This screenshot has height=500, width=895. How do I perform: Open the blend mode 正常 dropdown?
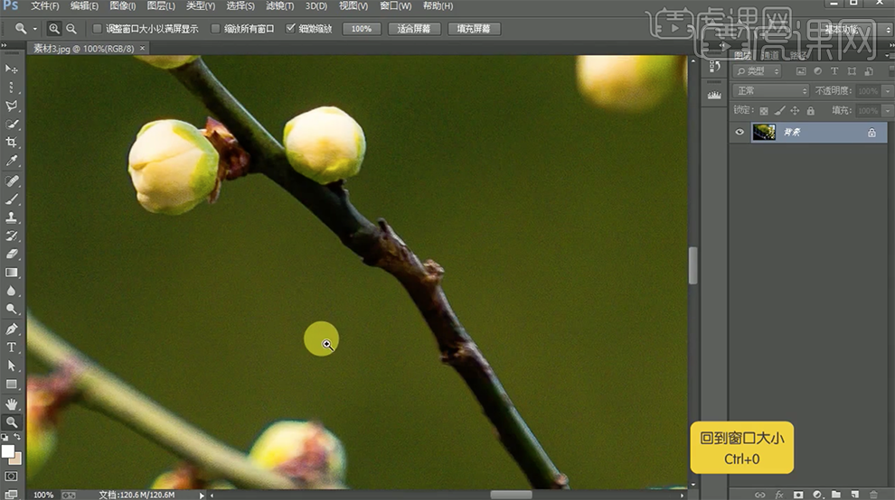770,90
